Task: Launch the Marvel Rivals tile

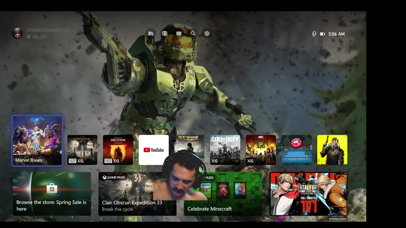Action: tap(37, 140)
